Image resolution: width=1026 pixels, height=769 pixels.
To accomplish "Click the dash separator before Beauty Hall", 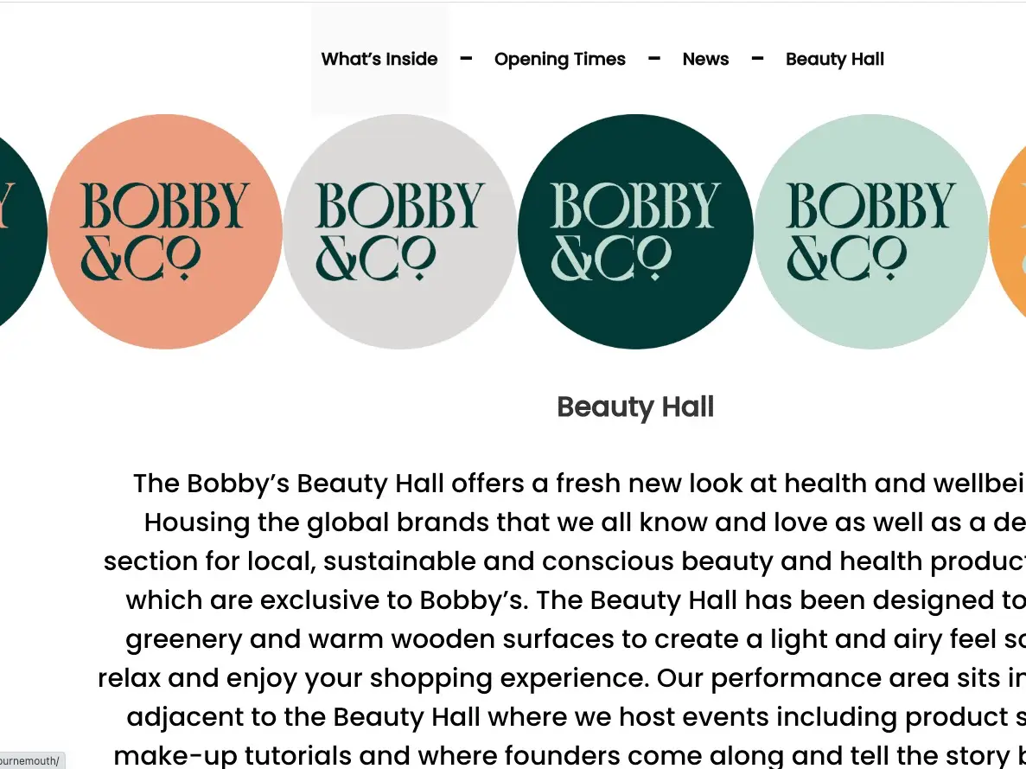I will (757, 59).
